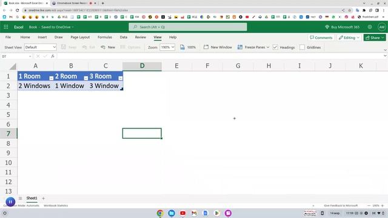Viewport: 388px width, 218px height.
Task: Open the Sheet View Default dropdown
Action: pos(41,47)
